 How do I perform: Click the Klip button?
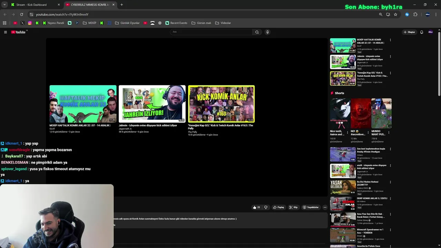pos(293,207)
